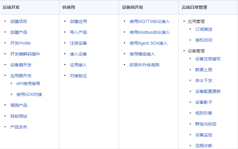
Task: Click the 规则引擎 link
Action: [204, 113]
